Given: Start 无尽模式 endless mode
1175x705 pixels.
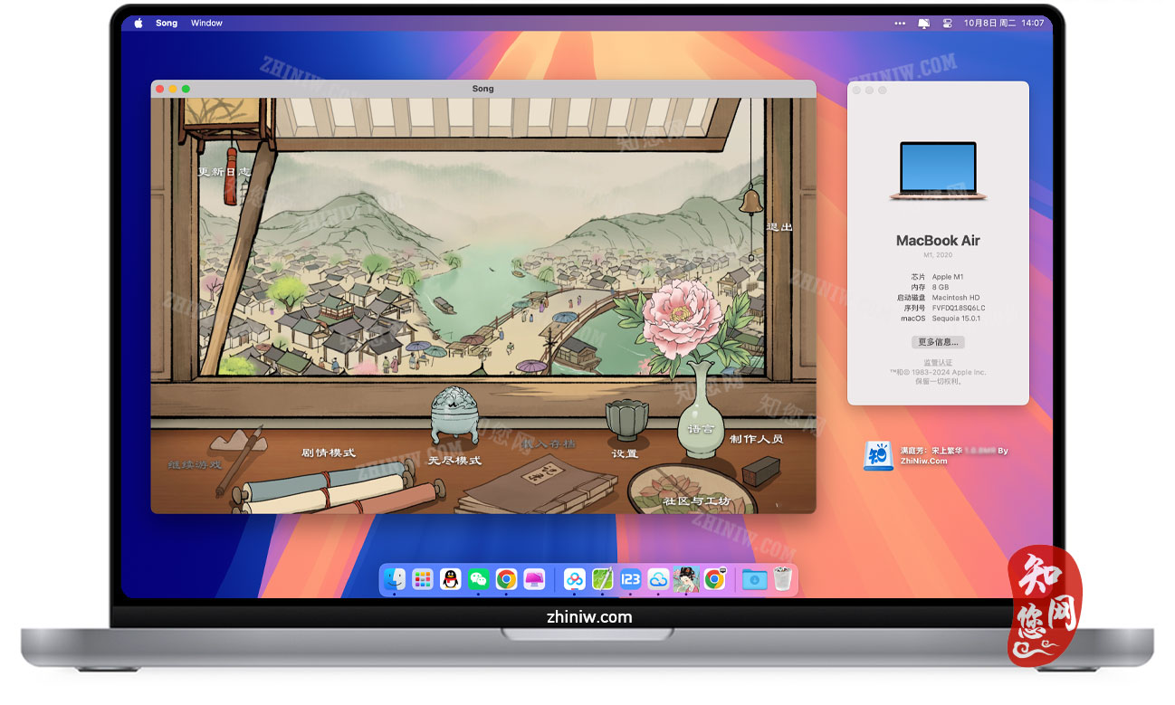Looking at the screenshot, I should click(454, 460).
